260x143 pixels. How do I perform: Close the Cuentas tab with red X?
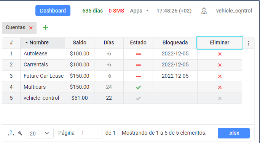coord(31,28)
